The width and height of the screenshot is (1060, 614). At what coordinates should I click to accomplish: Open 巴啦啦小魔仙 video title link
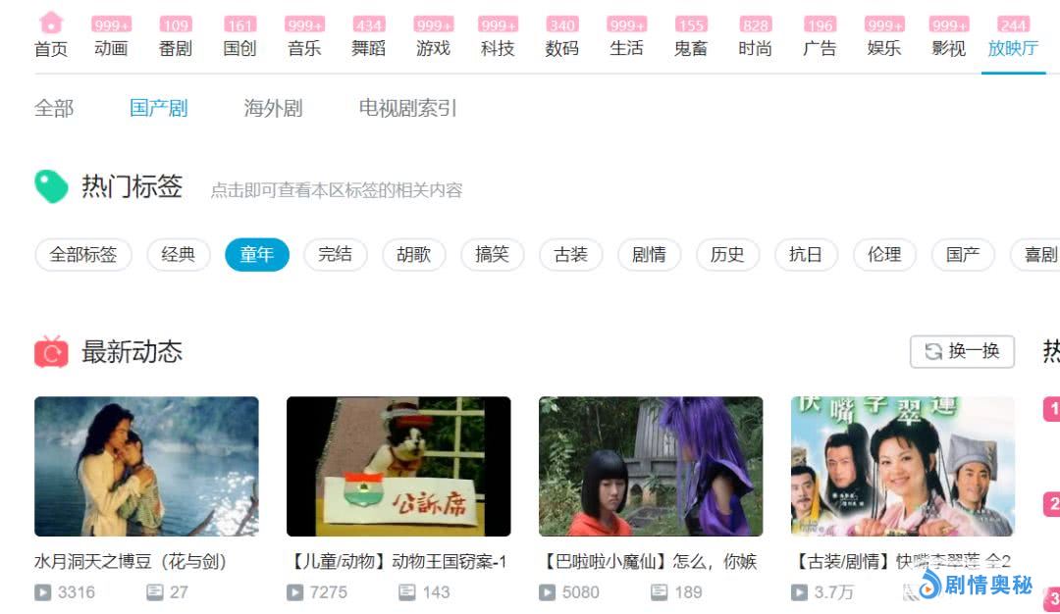coord(651,561)
